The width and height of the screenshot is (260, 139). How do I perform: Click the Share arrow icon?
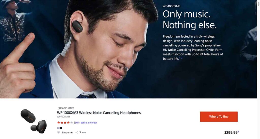(76, 132)
